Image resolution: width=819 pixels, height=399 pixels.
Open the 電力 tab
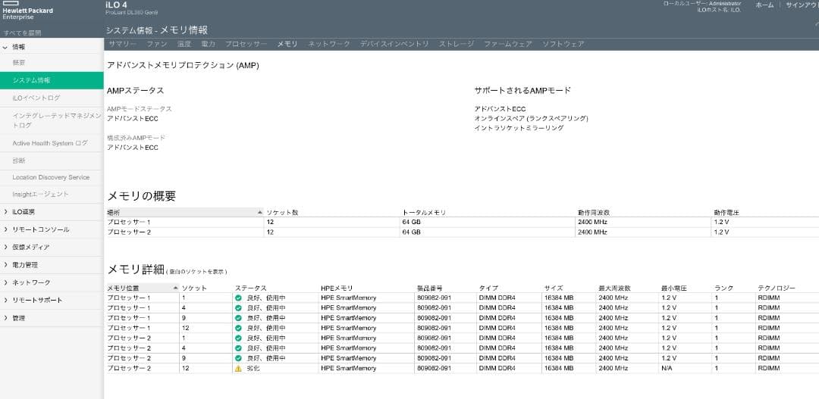coord(208,44)
